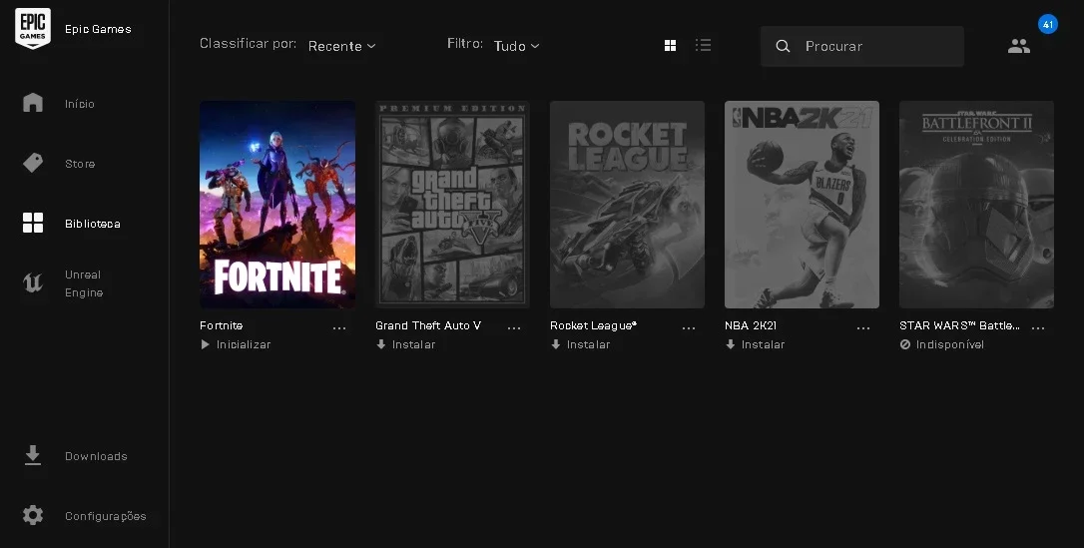Image resolution: width=1084 pixels, height=548 pixels.
Task: Click Instalar for Rocket League
Action: [x=588, y=344]
